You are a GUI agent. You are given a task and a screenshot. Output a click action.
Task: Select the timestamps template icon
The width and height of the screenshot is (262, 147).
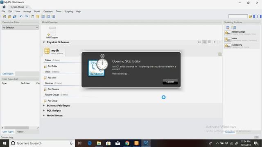[228, 33]
